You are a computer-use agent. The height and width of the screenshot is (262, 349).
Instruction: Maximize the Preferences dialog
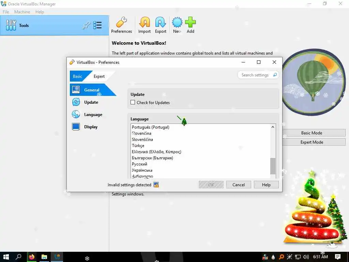coord(259,62)
